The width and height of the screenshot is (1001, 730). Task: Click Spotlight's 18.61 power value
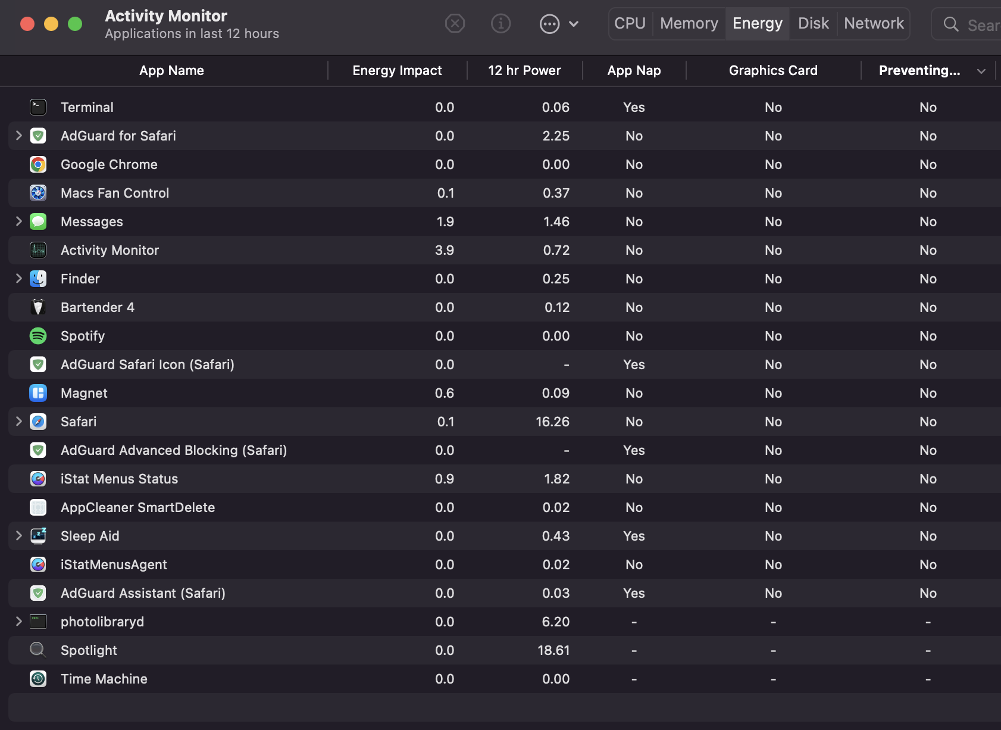553,650
